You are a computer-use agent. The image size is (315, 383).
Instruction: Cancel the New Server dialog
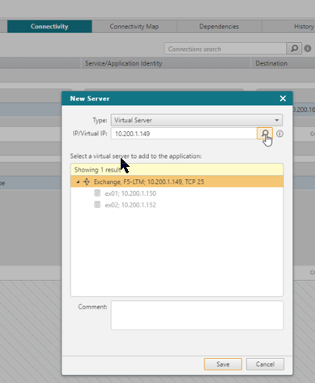pyautogui.click(x=265, y=364)
